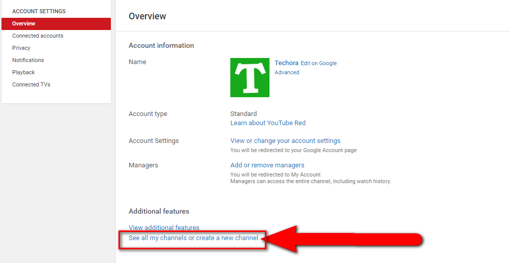Click the Additional features heading

pos(159,211)
